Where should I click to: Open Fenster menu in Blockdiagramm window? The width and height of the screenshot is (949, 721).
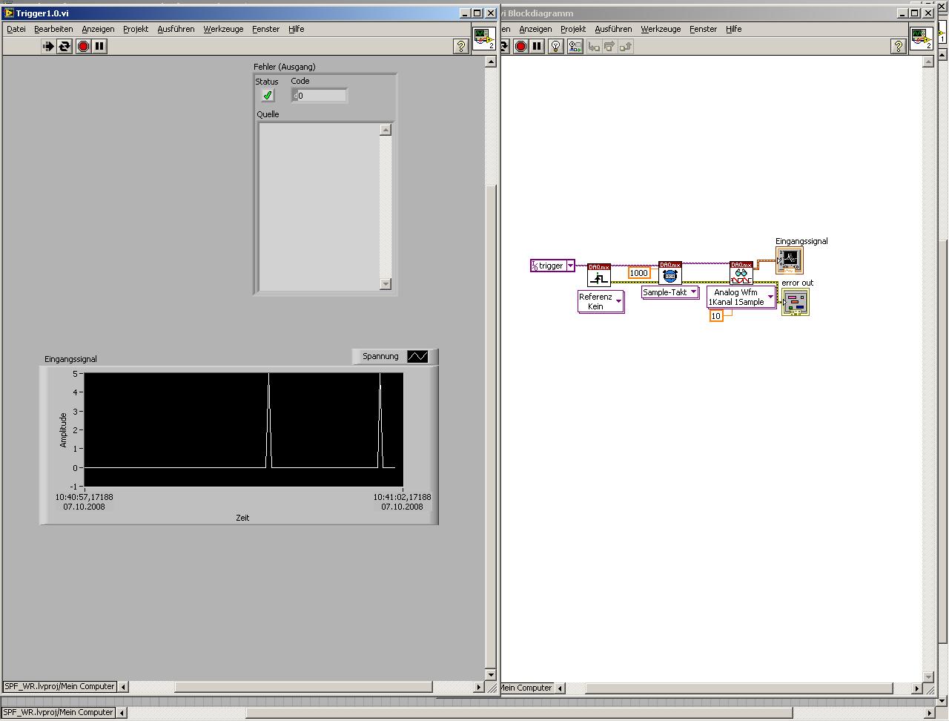click(x=703, y=29)
